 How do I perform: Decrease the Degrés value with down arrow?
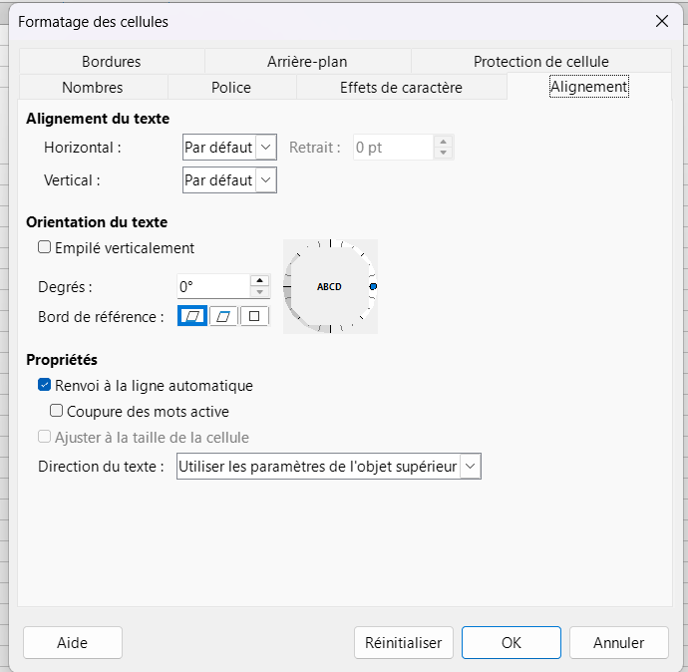point(259,292)
